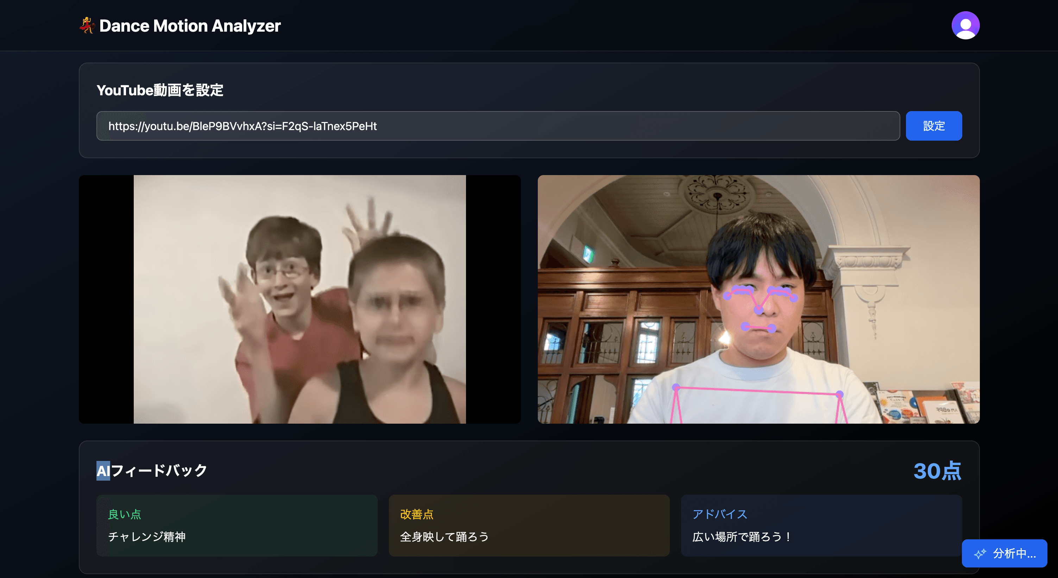Click the 設定 button
Screen dimensions: 1058x578
(933, 126)
